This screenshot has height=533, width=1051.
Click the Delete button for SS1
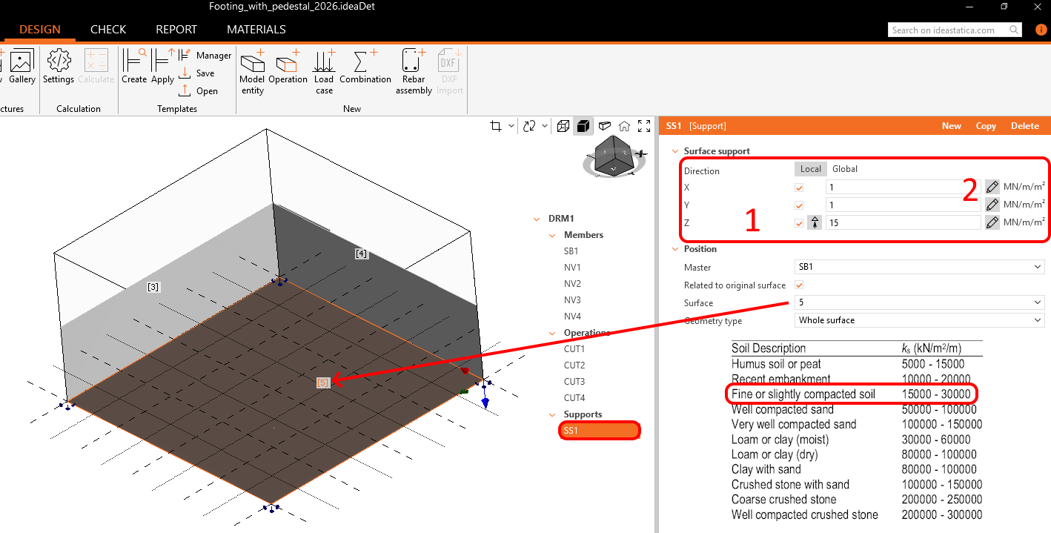click(1024, 126)
